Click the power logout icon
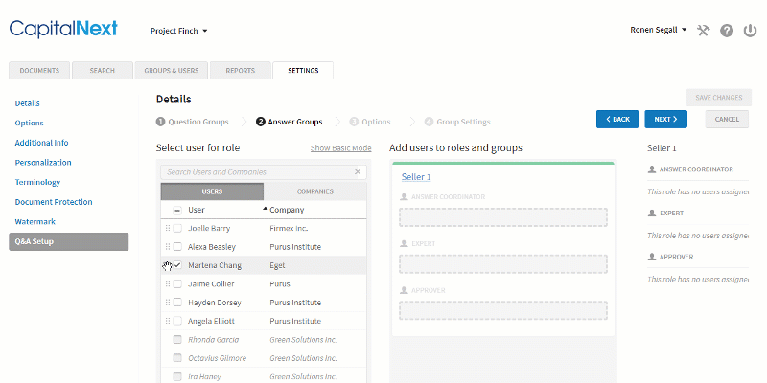The image size is (767, 383). (750, 31)
